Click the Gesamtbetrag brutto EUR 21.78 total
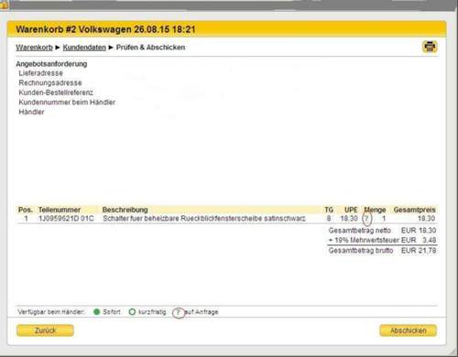The width and height of the screenshot is (458, 357). point(382,251)
